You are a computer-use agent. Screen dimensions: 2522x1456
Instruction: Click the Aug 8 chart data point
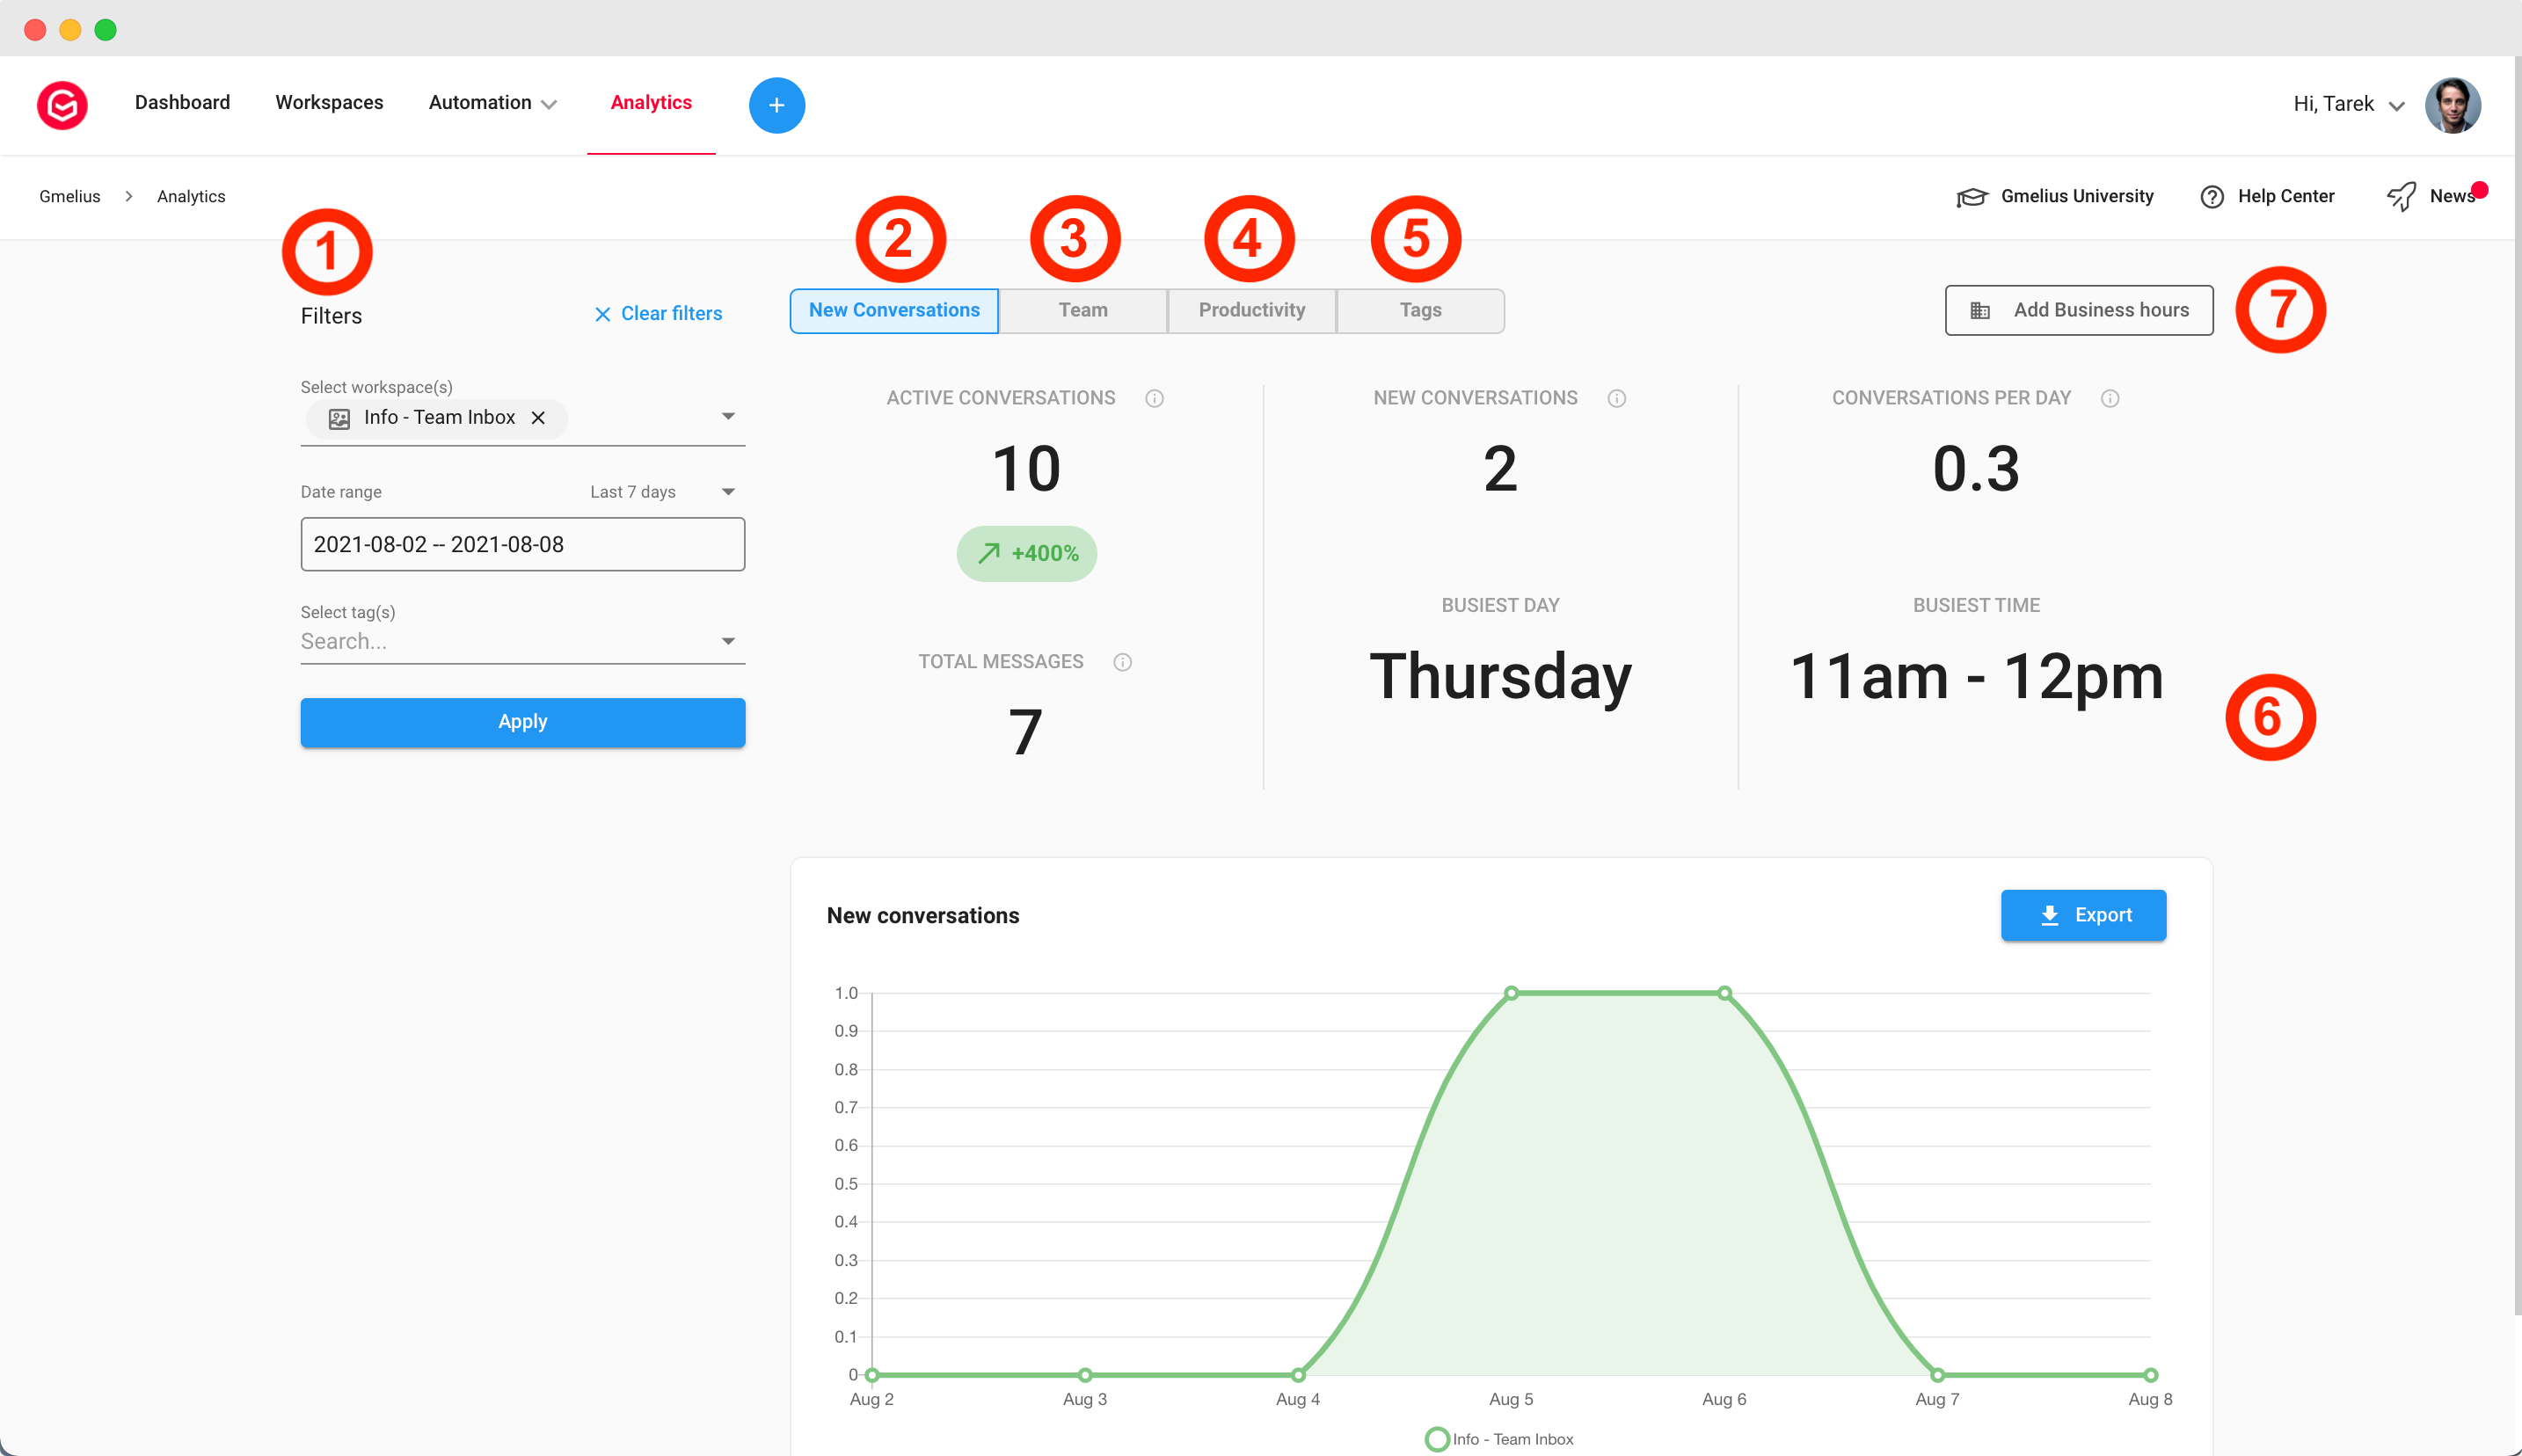click(2150, 1375)
